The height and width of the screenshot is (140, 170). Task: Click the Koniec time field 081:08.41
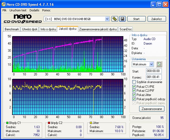pyautogui.click(x=154, y=77)
